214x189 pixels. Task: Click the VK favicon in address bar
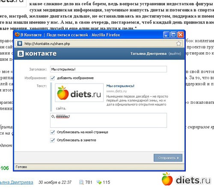20,43
